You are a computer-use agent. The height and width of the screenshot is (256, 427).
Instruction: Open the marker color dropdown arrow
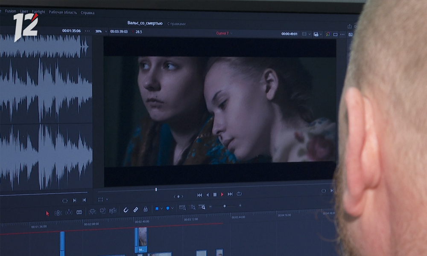(172, 208)
